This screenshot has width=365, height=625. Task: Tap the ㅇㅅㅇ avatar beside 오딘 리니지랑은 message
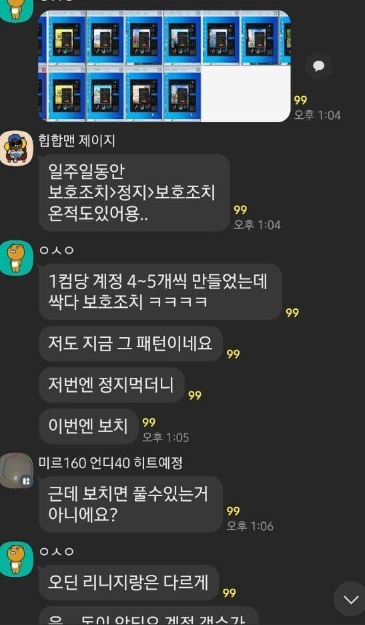point(16,559)
